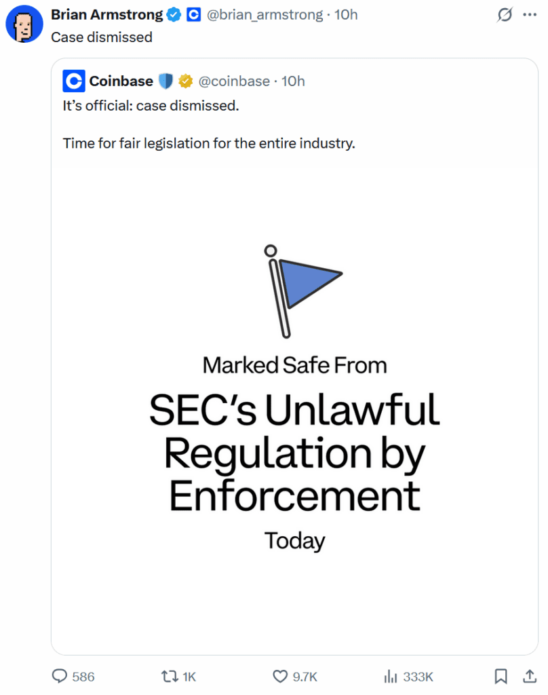Click the Grok actions icon near the timestamp
Image resolution: width=548 pixels, height=695 pixels.
pos(505,14)
